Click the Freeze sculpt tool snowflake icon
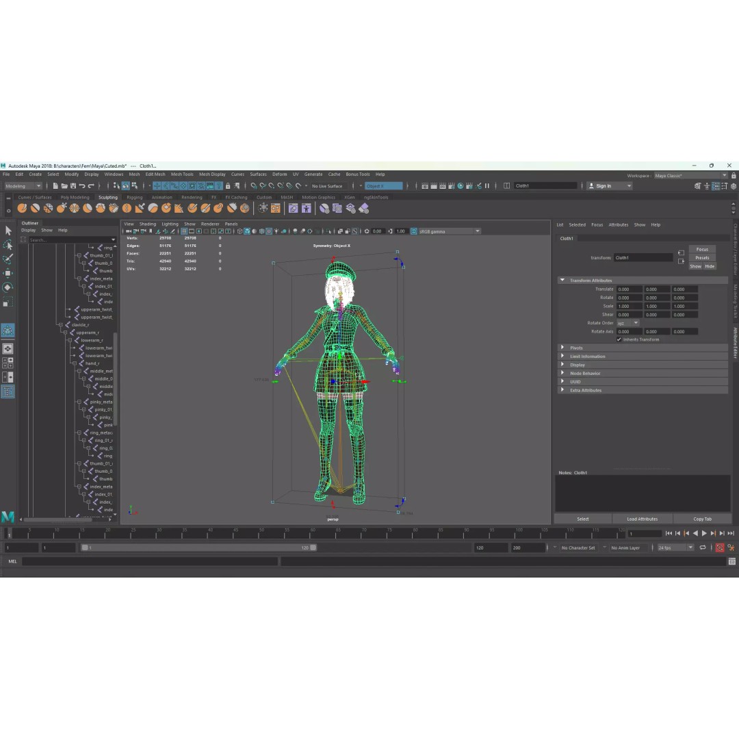The height and width of the screenshot is (739, 739). 263,208
